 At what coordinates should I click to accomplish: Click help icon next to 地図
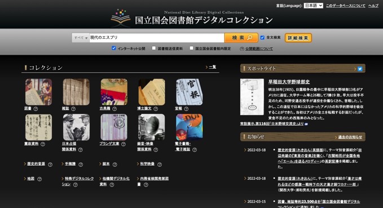click(x=39, y=179)
